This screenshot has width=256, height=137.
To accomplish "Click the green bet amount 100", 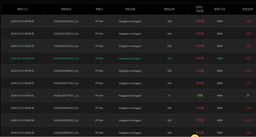I will pos(169,58).
